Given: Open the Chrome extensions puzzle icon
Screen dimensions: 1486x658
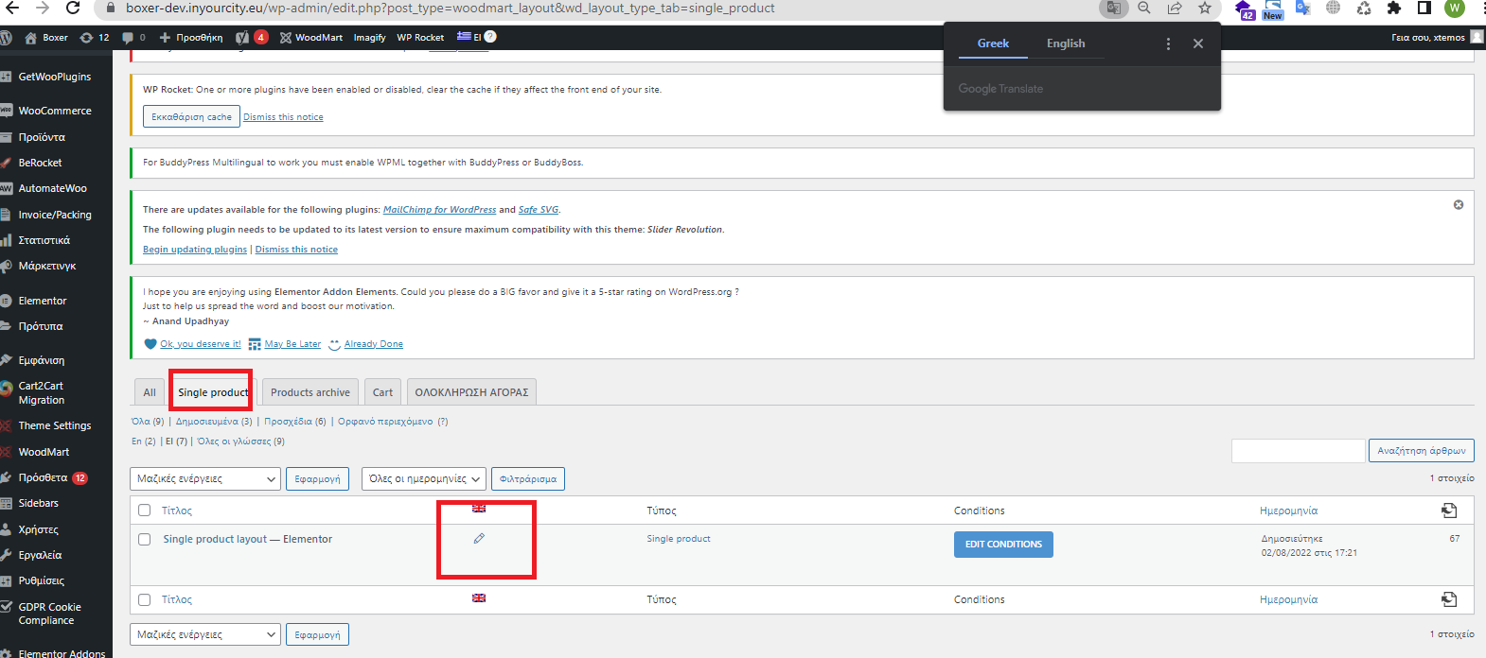Looking at the screenshot, I should click(x=1394, y=8).
